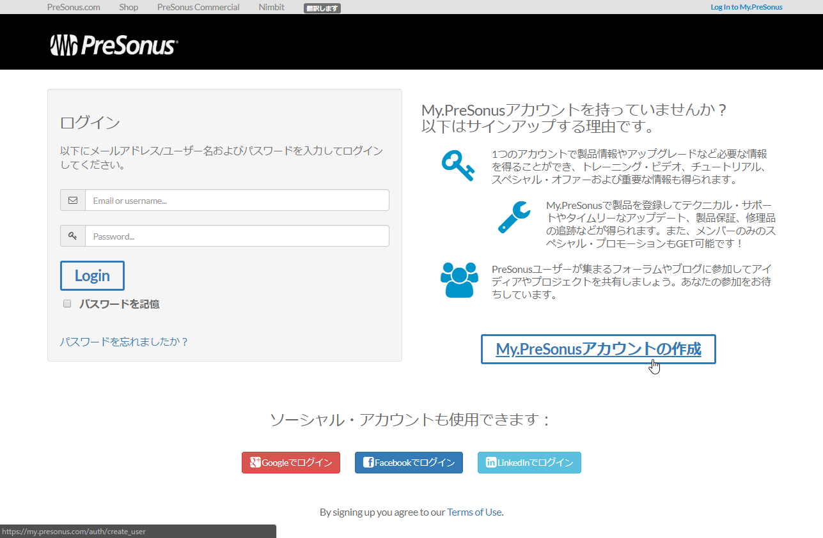
Task: Click the Google plus icon on red button
Action: 255,463
